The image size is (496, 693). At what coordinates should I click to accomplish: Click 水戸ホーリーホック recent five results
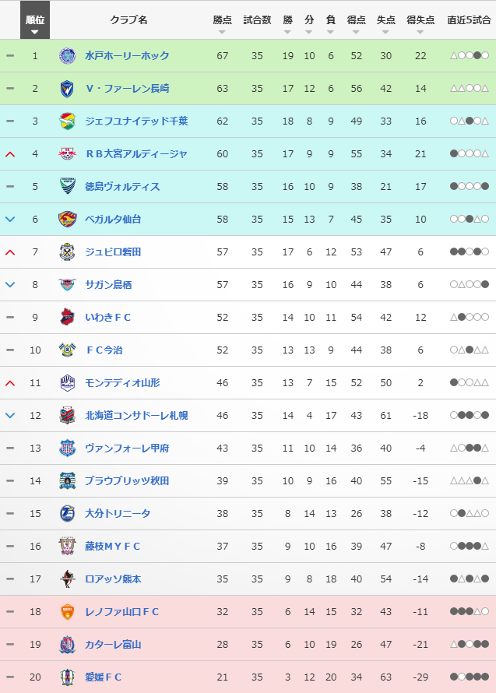[469, 56]
